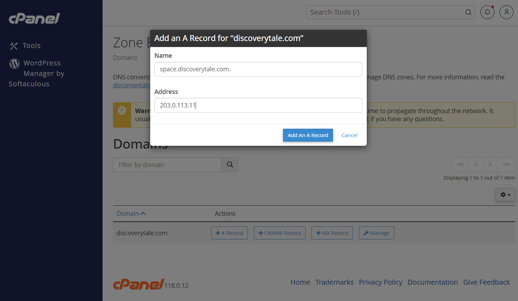Open the Trademarks footer link
Image resolution: width=518 pixels, height=301 pixels.
pyautogui.click(x=334, y=282)
